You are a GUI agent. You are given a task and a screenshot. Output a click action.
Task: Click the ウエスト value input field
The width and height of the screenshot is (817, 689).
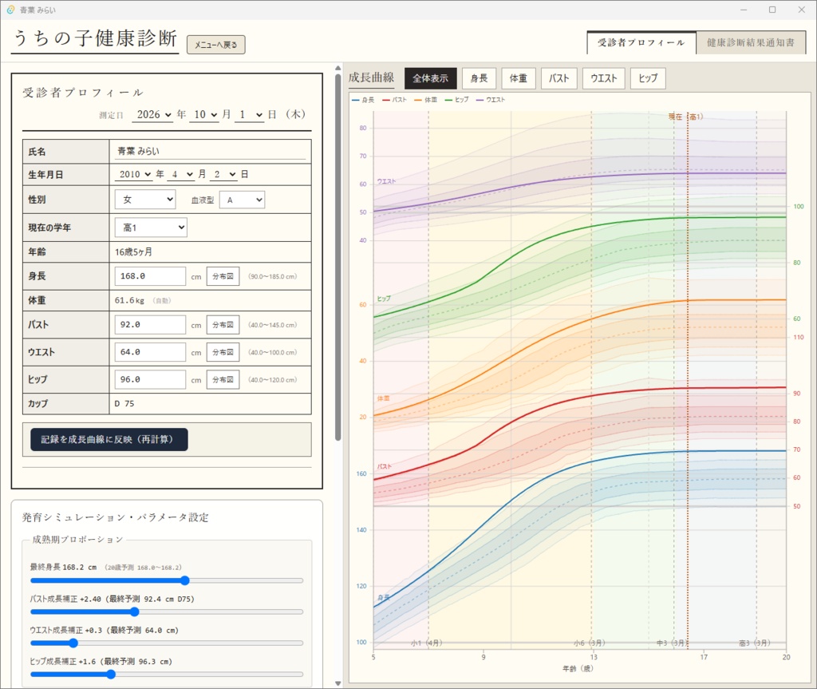tap(150, 353)
